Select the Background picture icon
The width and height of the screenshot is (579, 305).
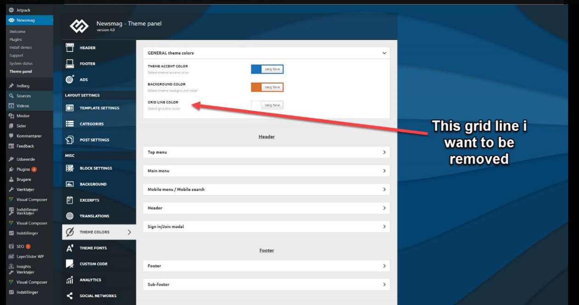click(70, 184)
